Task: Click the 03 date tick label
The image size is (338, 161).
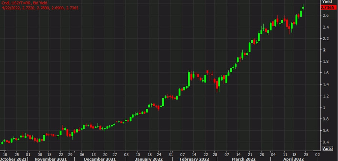Action: click(127, 154)
